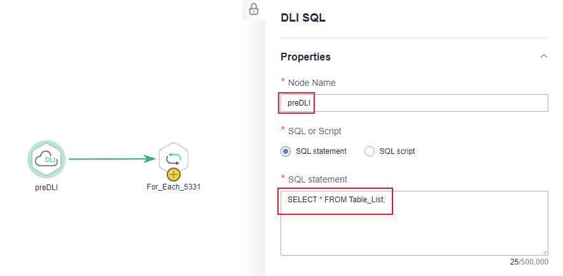Click the For_Each_5331 node label
Screen dimensions: 563x276
pos(173,188)
